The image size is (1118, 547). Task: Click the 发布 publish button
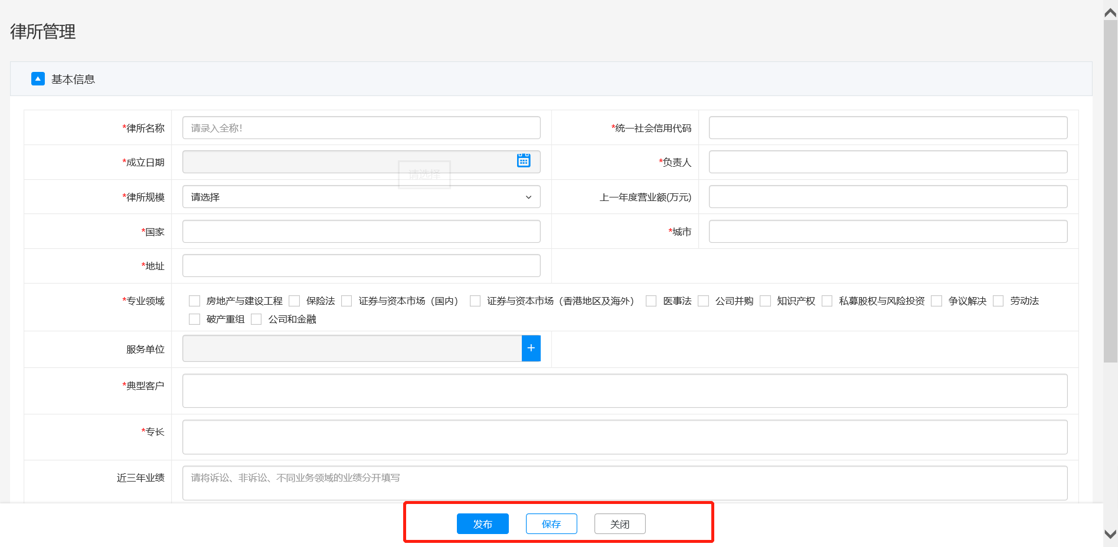click(x=482, y=524)
